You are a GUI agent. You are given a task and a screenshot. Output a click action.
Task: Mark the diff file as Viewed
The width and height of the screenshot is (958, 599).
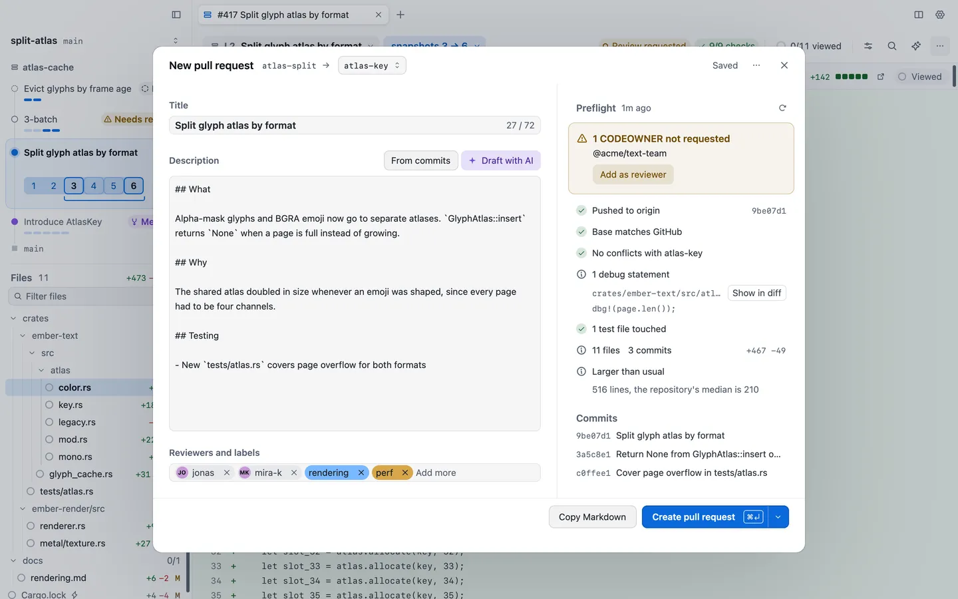click(x=920, y=77)
